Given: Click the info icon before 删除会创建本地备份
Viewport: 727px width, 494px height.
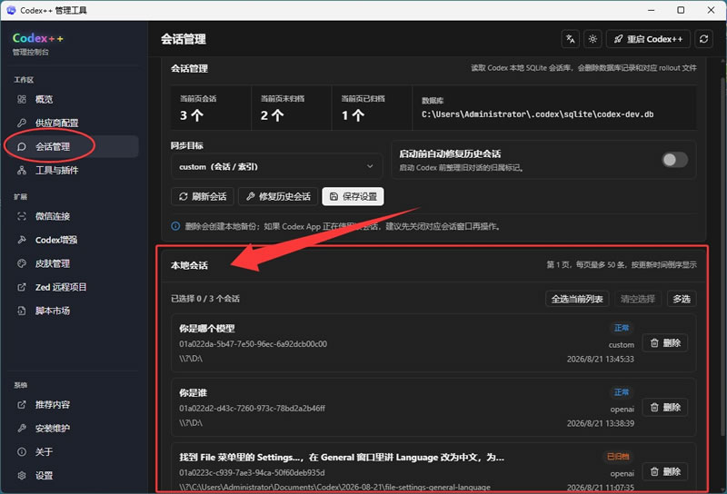Looking at the screenshot, I should [175, 226].
